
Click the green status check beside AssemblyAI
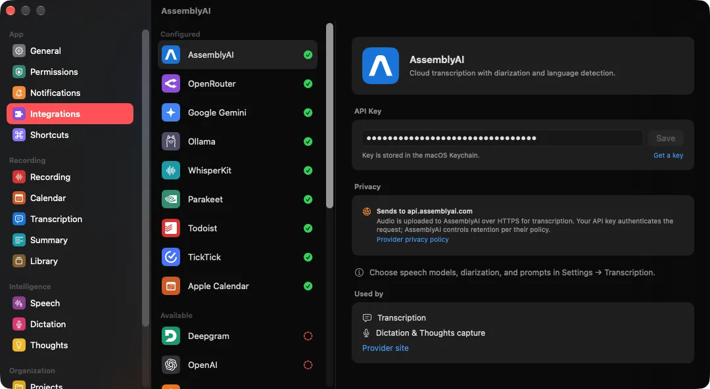308,55
